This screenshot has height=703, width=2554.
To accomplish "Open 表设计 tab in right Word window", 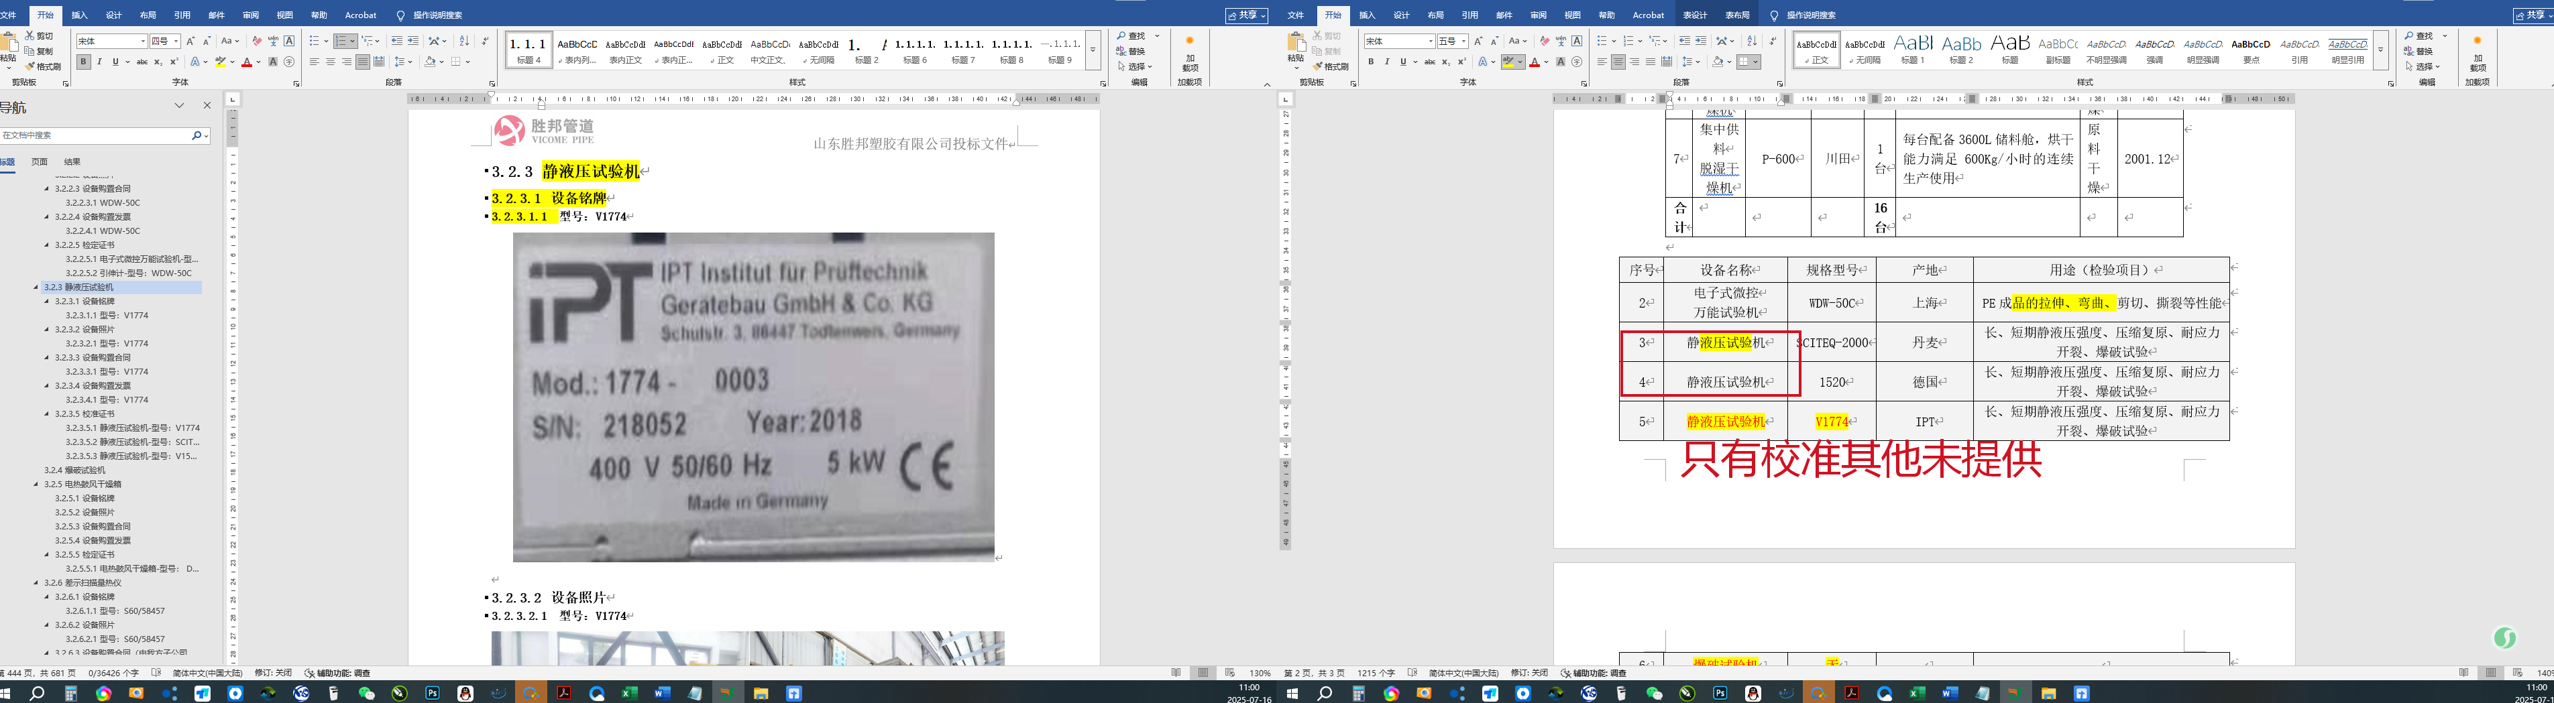I will coord(1696,15).
